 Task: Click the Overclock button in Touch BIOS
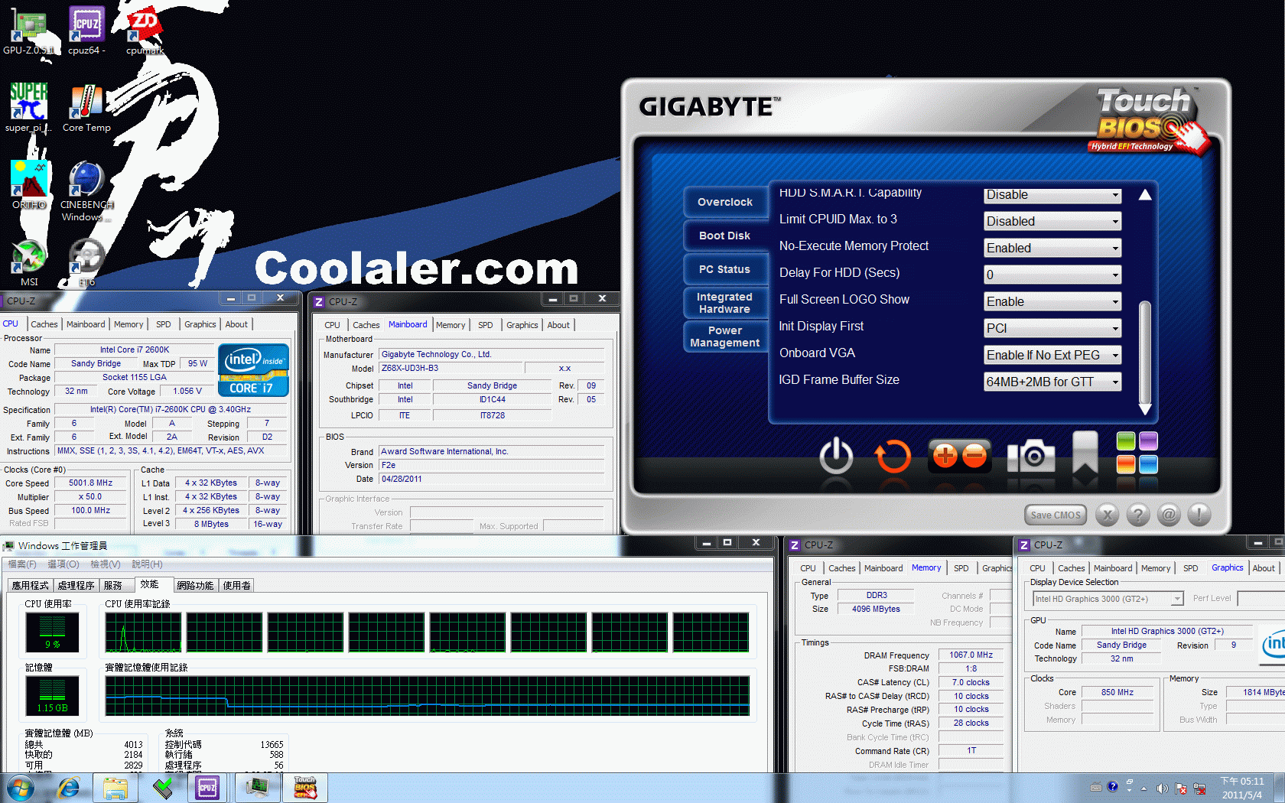click(725, 202)
